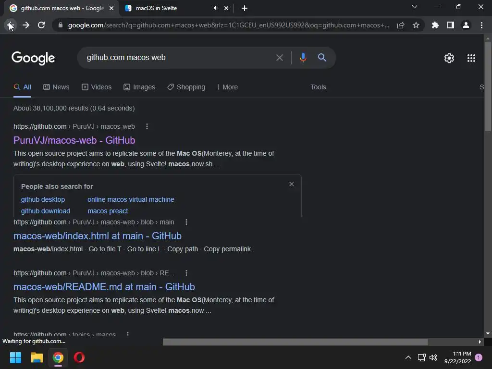Click the search query input field
The height and width of the screenshot is (369, 492).
[179, 58]
